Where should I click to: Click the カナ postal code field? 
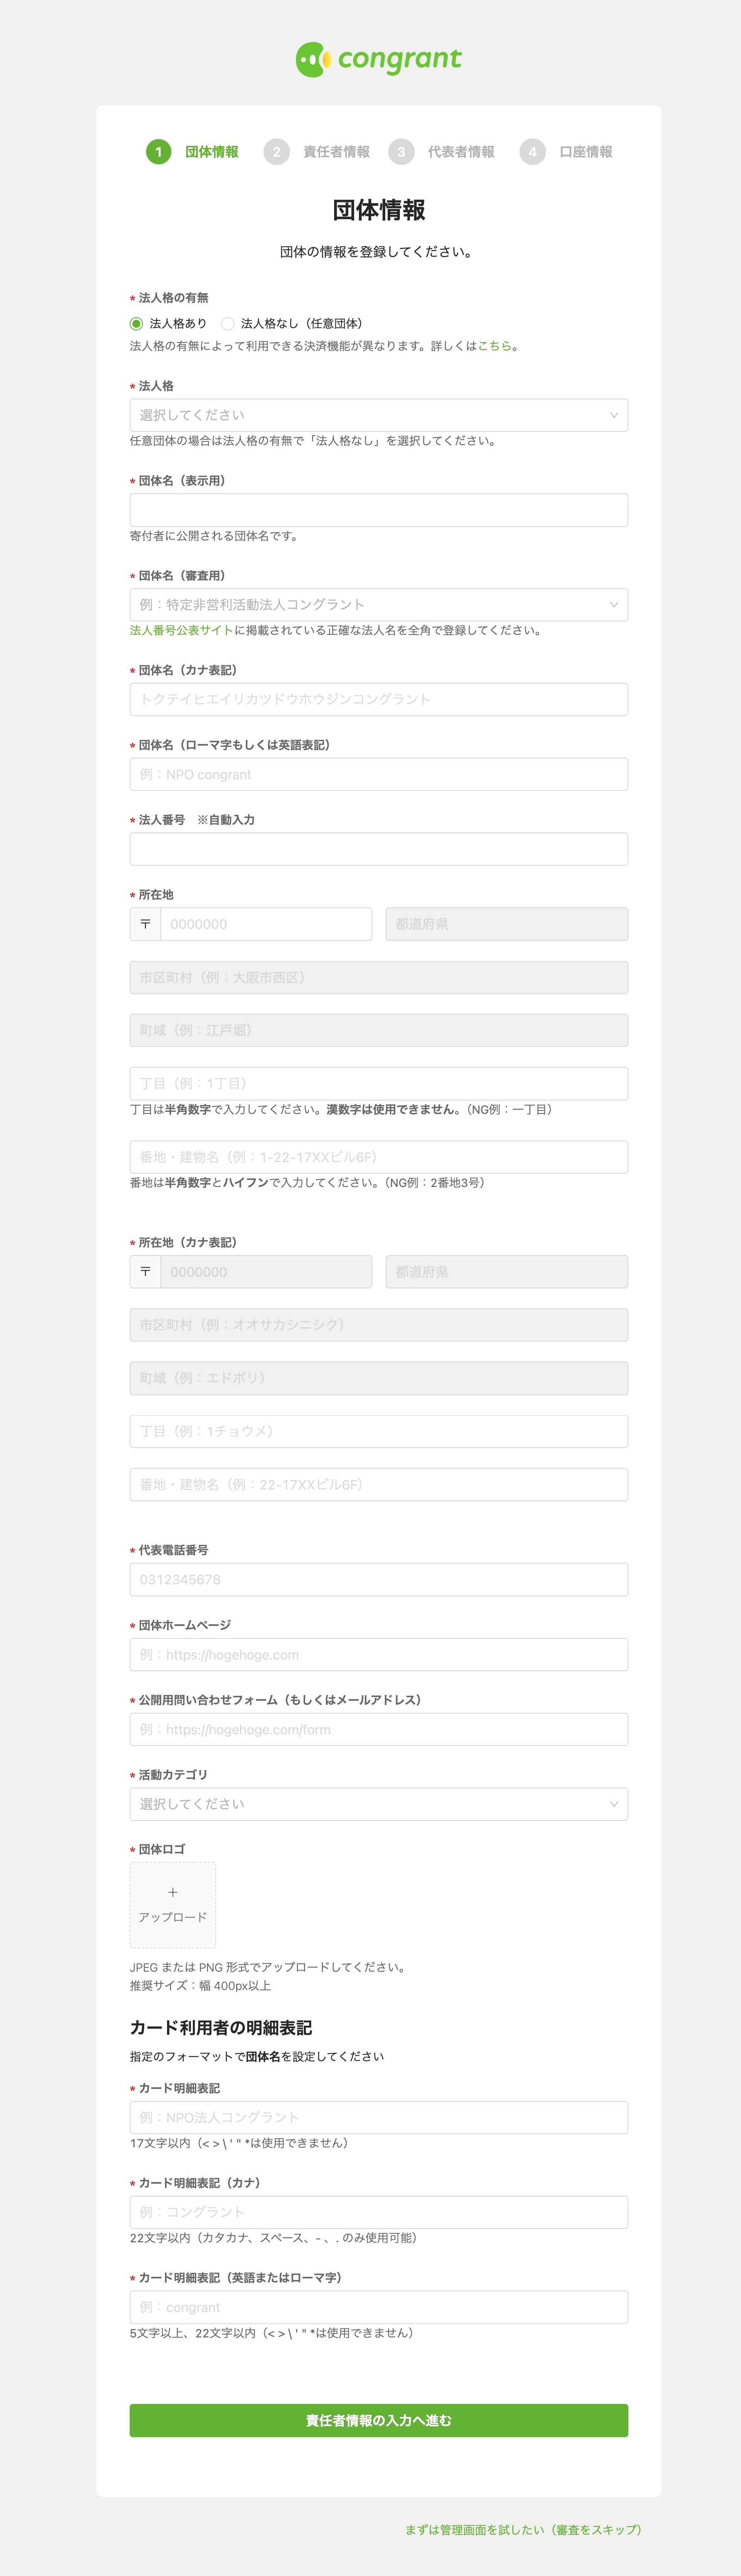266,1272
